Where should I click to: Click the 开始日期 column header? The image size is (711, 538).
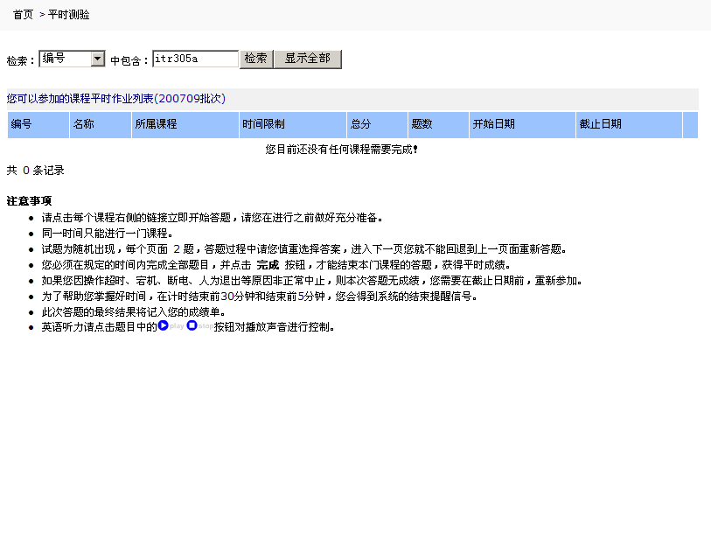(x=494, y=125)
